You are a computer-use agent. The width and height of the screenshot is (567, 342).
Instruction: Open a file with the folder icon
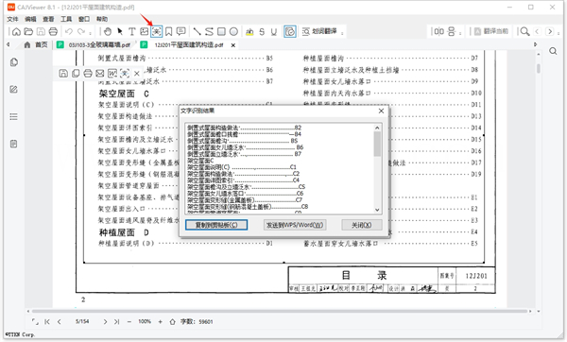[x=28, y=32]
